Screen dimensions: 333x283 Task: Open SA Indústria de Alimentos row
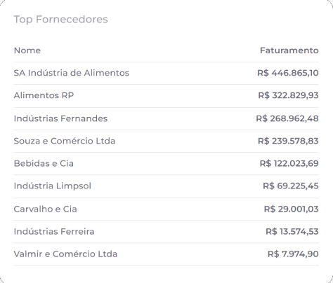click(x=166, y=73)
